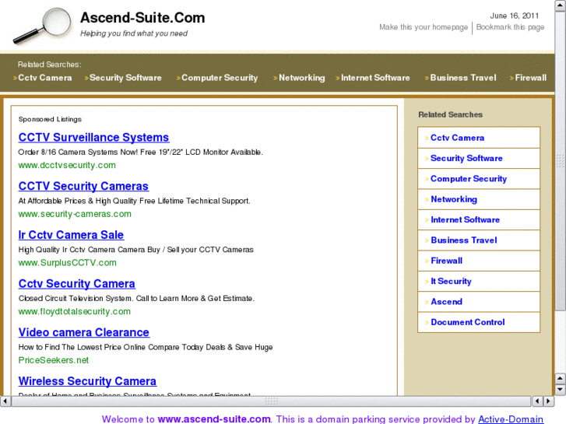
Task: Click the vertical scrollbar thumb
Action: coord(561,160)
